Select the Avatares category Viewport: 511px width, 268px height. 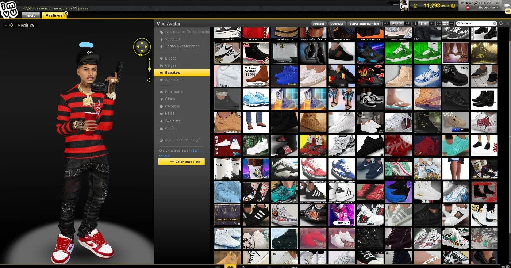pyautogui.click(x=172, y=120)
